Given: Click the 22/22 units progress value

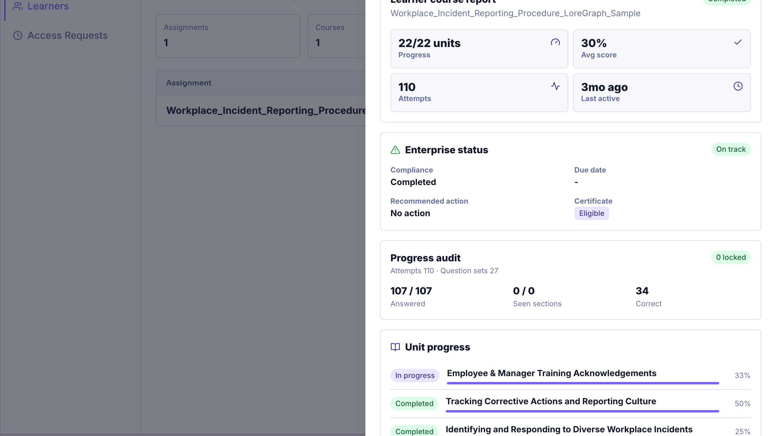Looking at the screenshot, I should coord(429,43).
